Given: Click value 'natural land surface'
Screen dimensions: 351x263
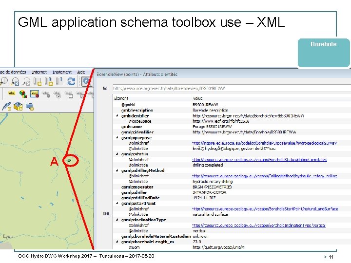Looking at the screenshot, I should tap(210, 214).
